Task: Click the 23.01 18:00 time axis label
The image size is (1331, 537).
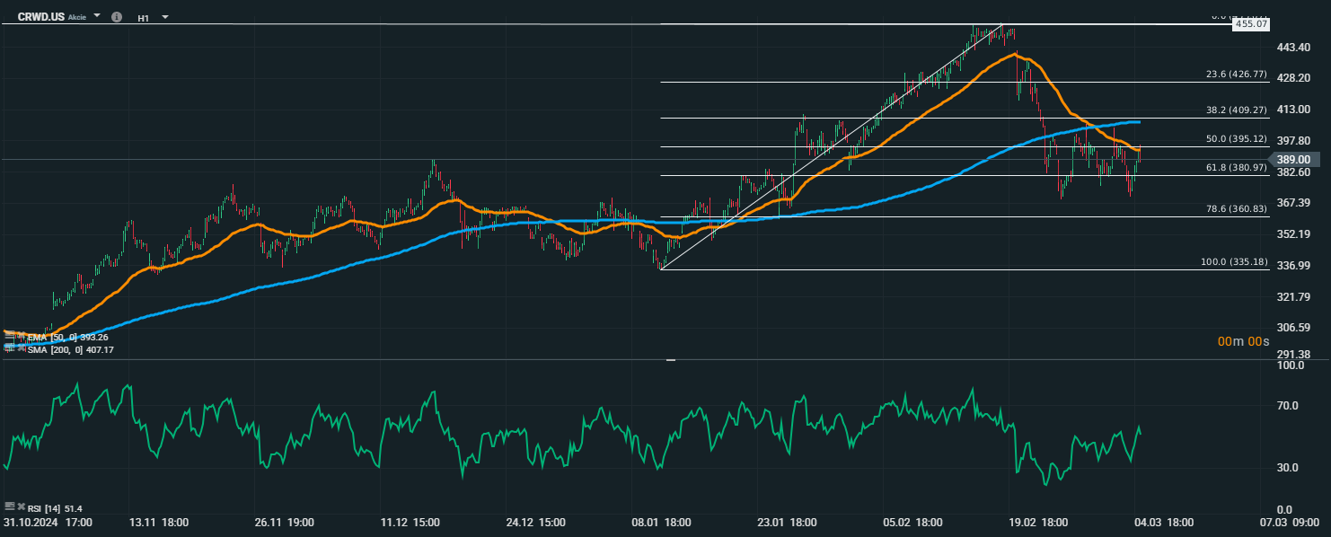Action: [787, 522]
